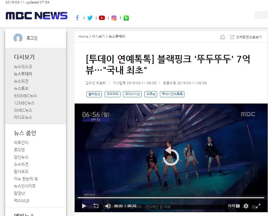The width and height of the screenshot is (268, 216).
Task: Click the 다시보기 sidebar heading
Action: point(24,57)
